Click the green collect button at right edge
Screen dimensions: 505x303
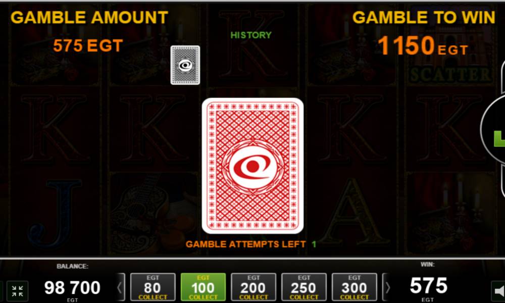tap(493, 129)
